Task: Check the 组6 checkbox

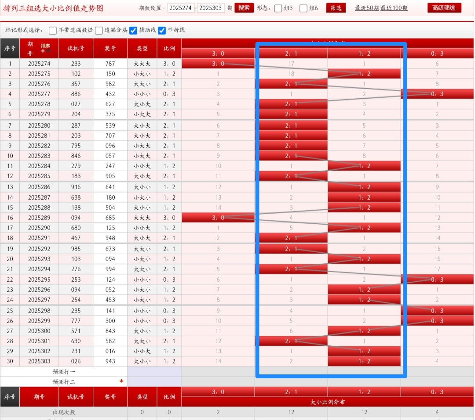Action: tap(303, 8)
